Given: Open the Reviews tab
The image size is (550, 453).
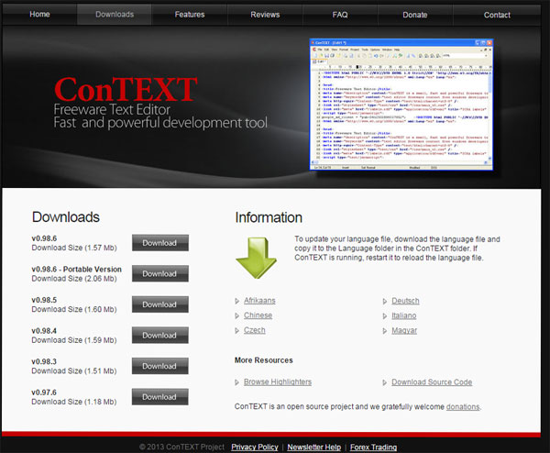Looking at the screenshot, I should click(265, 15).
